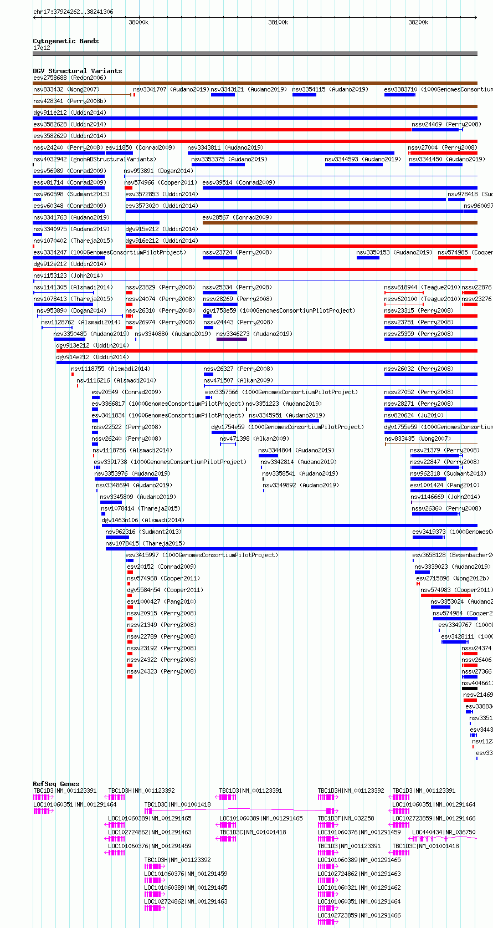The width and height of the screenshot is (493, 928).
Task: Select gene LOC101060321|NM_001291462
Action: tap(359, 888)
